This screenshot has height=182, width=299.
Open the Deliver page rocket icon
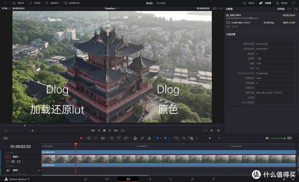coord(213,179)
